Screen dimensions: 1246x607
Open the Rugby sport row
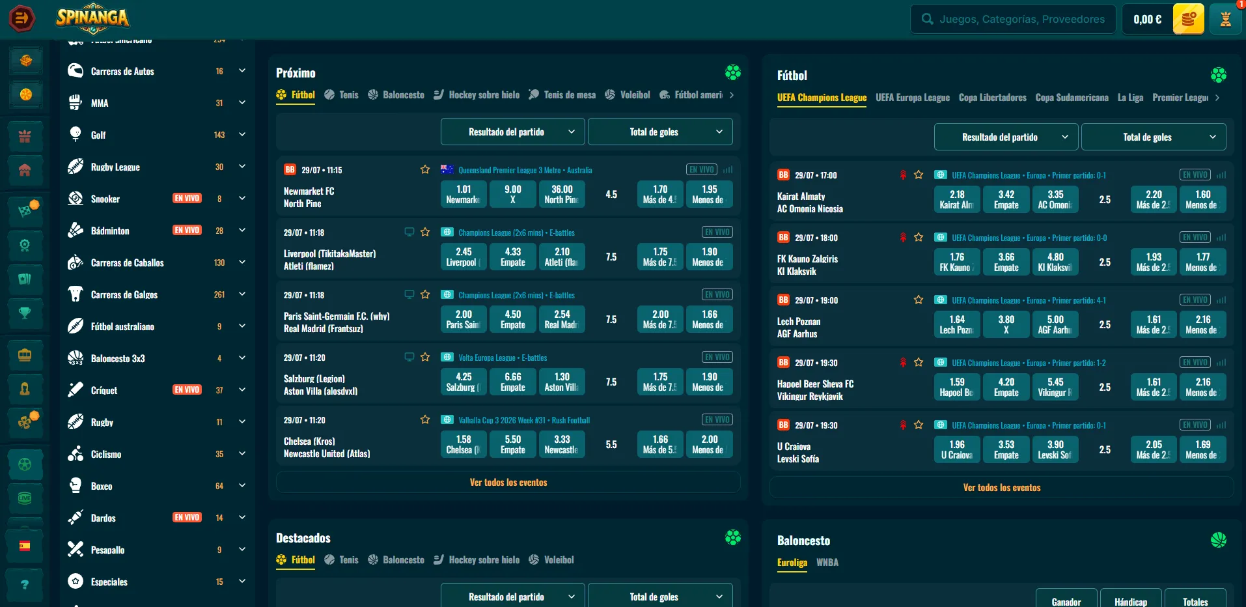click(x=156, y=421)
